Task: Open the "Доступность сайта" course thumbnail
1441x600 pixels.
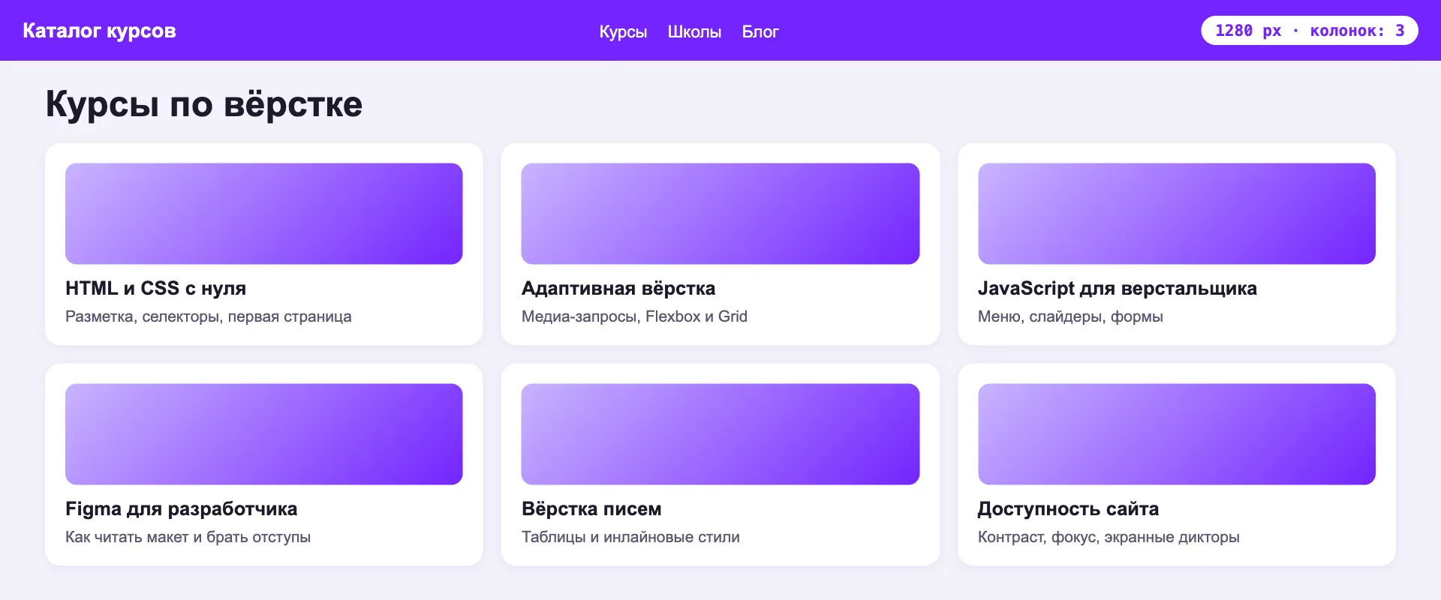Action: coord(1177,434)
